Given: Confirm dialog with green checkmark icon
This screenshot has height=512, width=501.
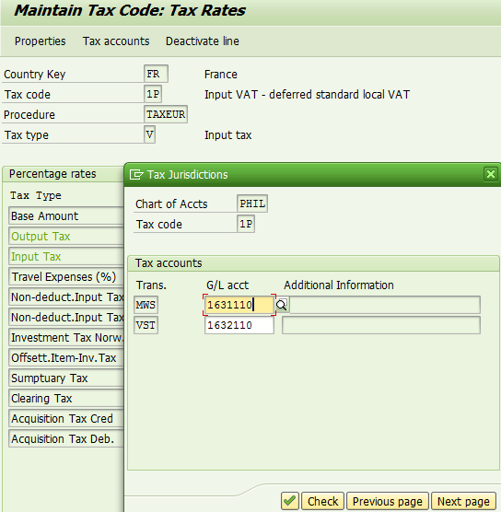Looking at the screenshot, I should coord(290,501).
